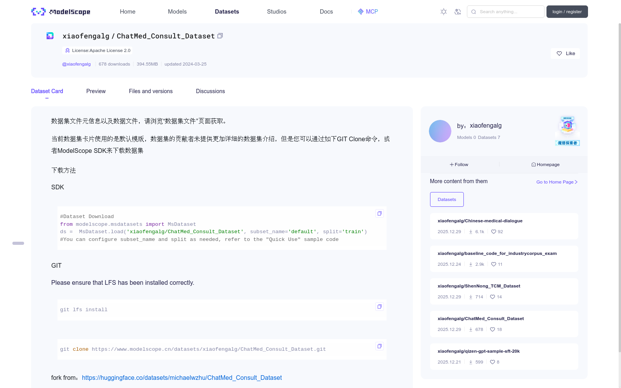Open the huggingface fork source link
621x388 pixels.
pos(182,378)
